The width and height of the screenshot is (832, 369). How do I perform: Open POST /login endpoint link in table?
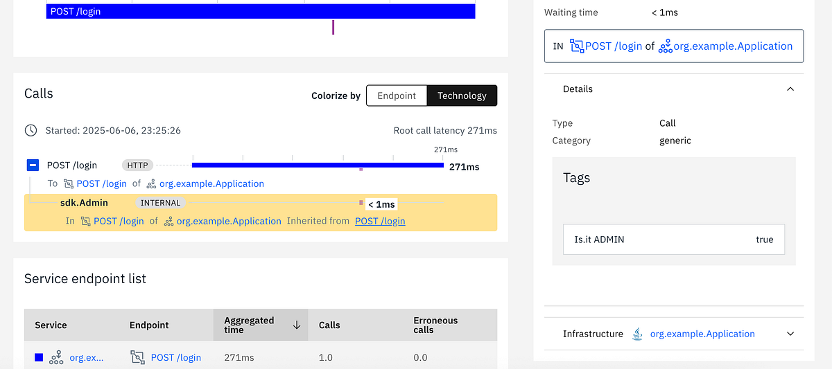pos(176,357)
